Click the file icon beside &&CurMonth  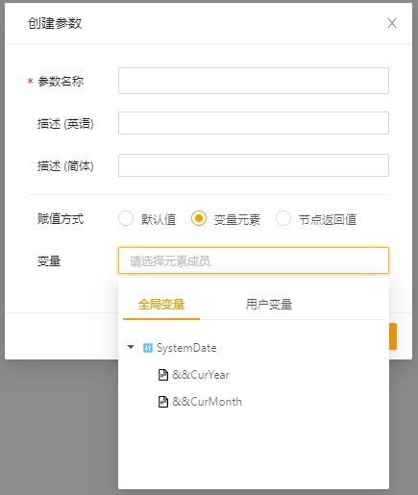click(x=163, y=402)
